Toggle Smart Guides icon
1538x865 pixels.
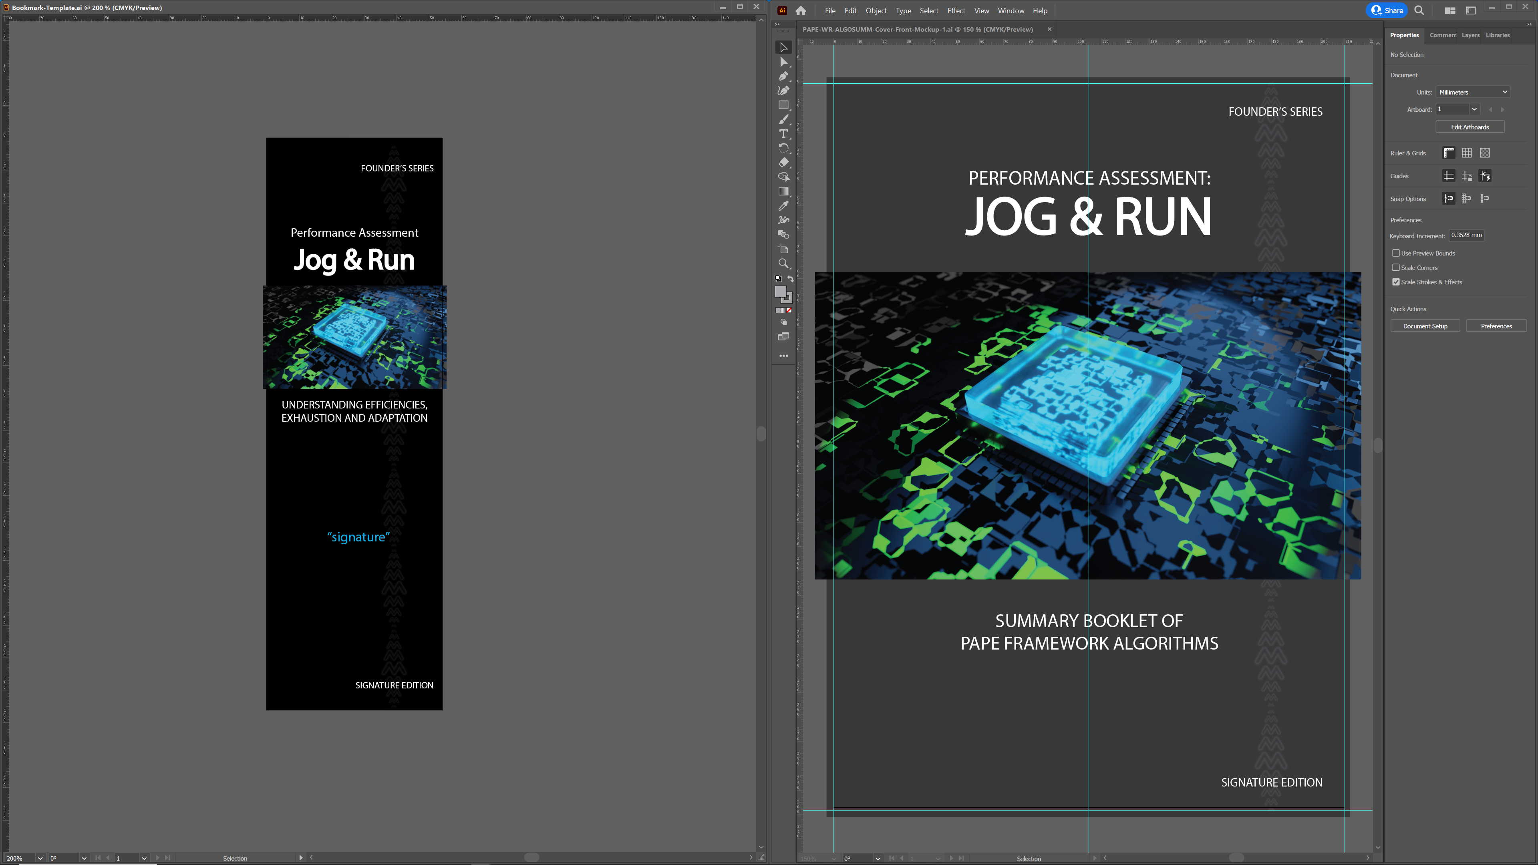(1485, 175)
